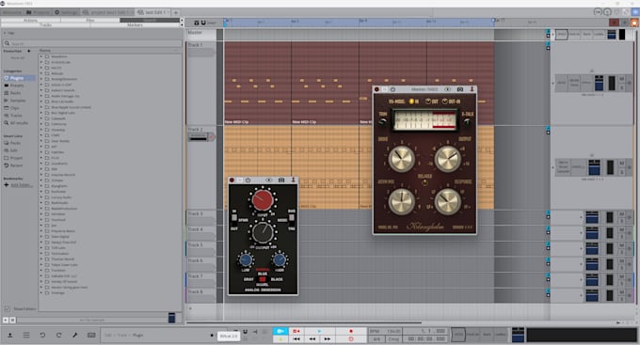Expand the Voxengo folder at list bottom

(40, 292)
